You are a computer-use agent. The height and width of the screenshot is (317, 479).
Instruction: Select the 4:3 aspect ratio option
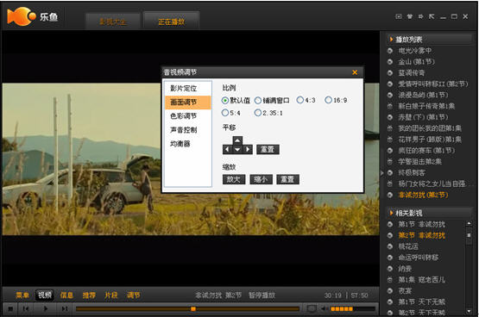306,100
